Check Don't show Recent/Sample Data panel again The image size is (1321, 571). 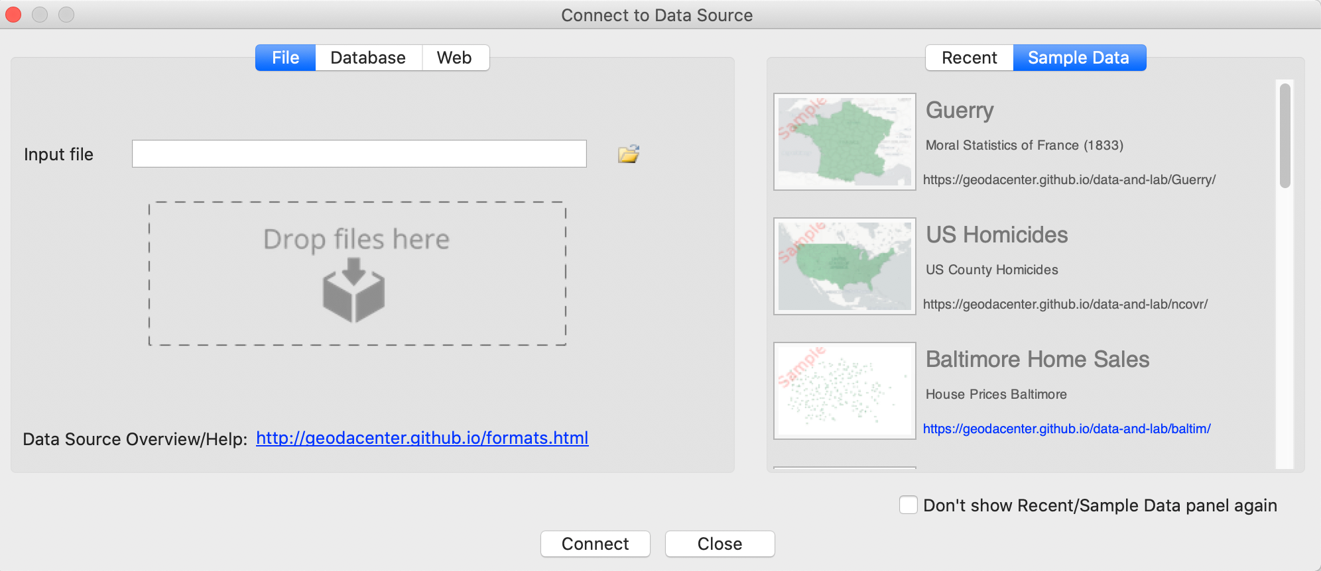pos(909,505)
